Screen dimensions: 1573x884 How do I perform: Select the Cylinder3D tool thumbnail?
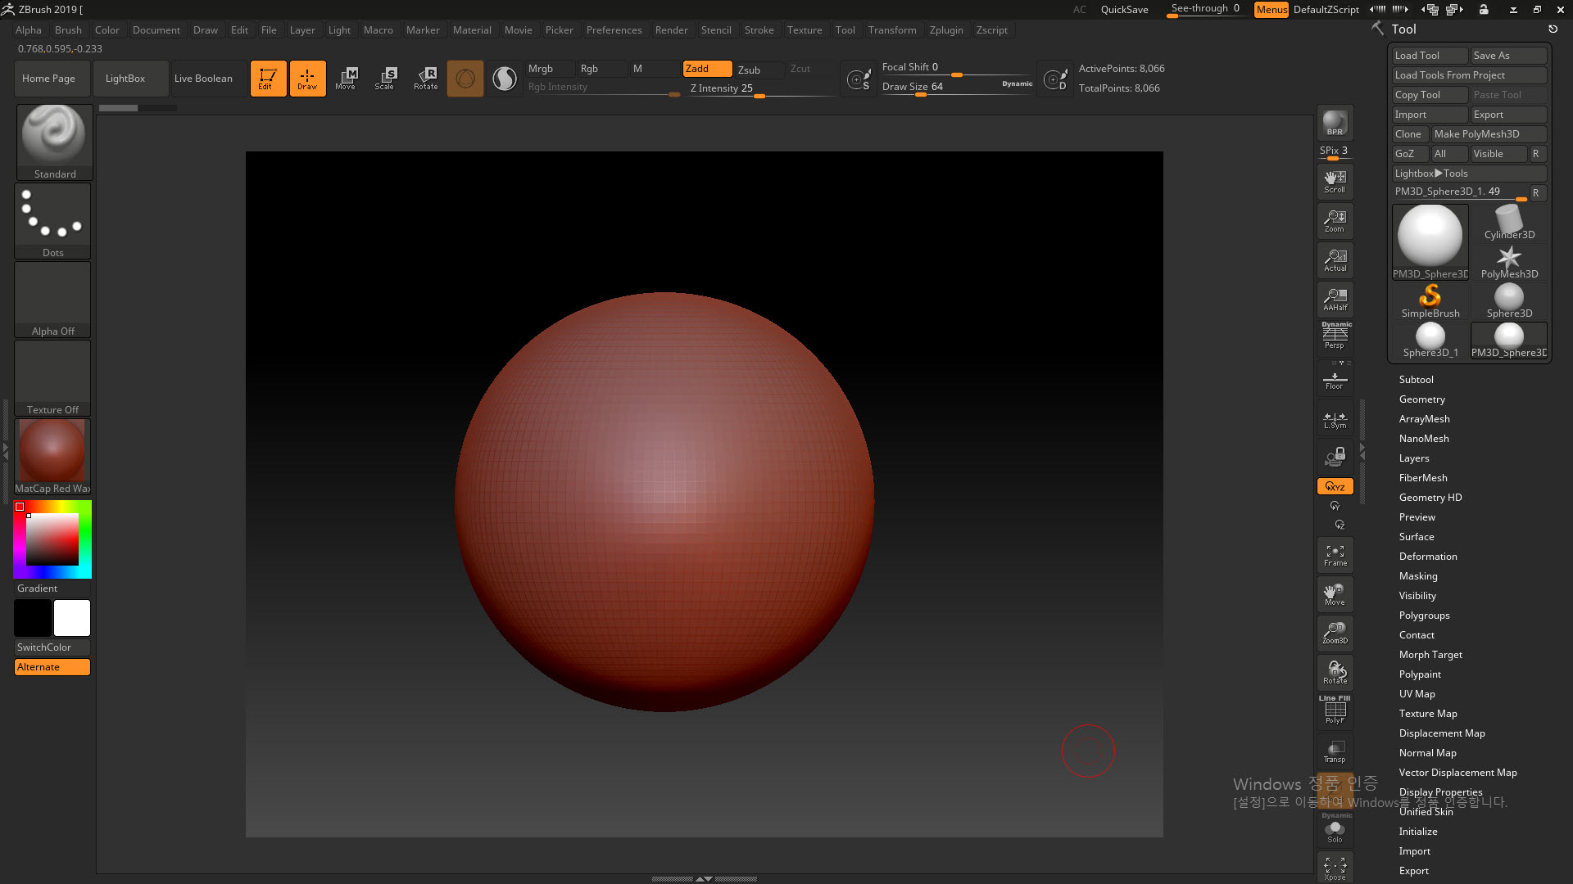coord(1508,223)
